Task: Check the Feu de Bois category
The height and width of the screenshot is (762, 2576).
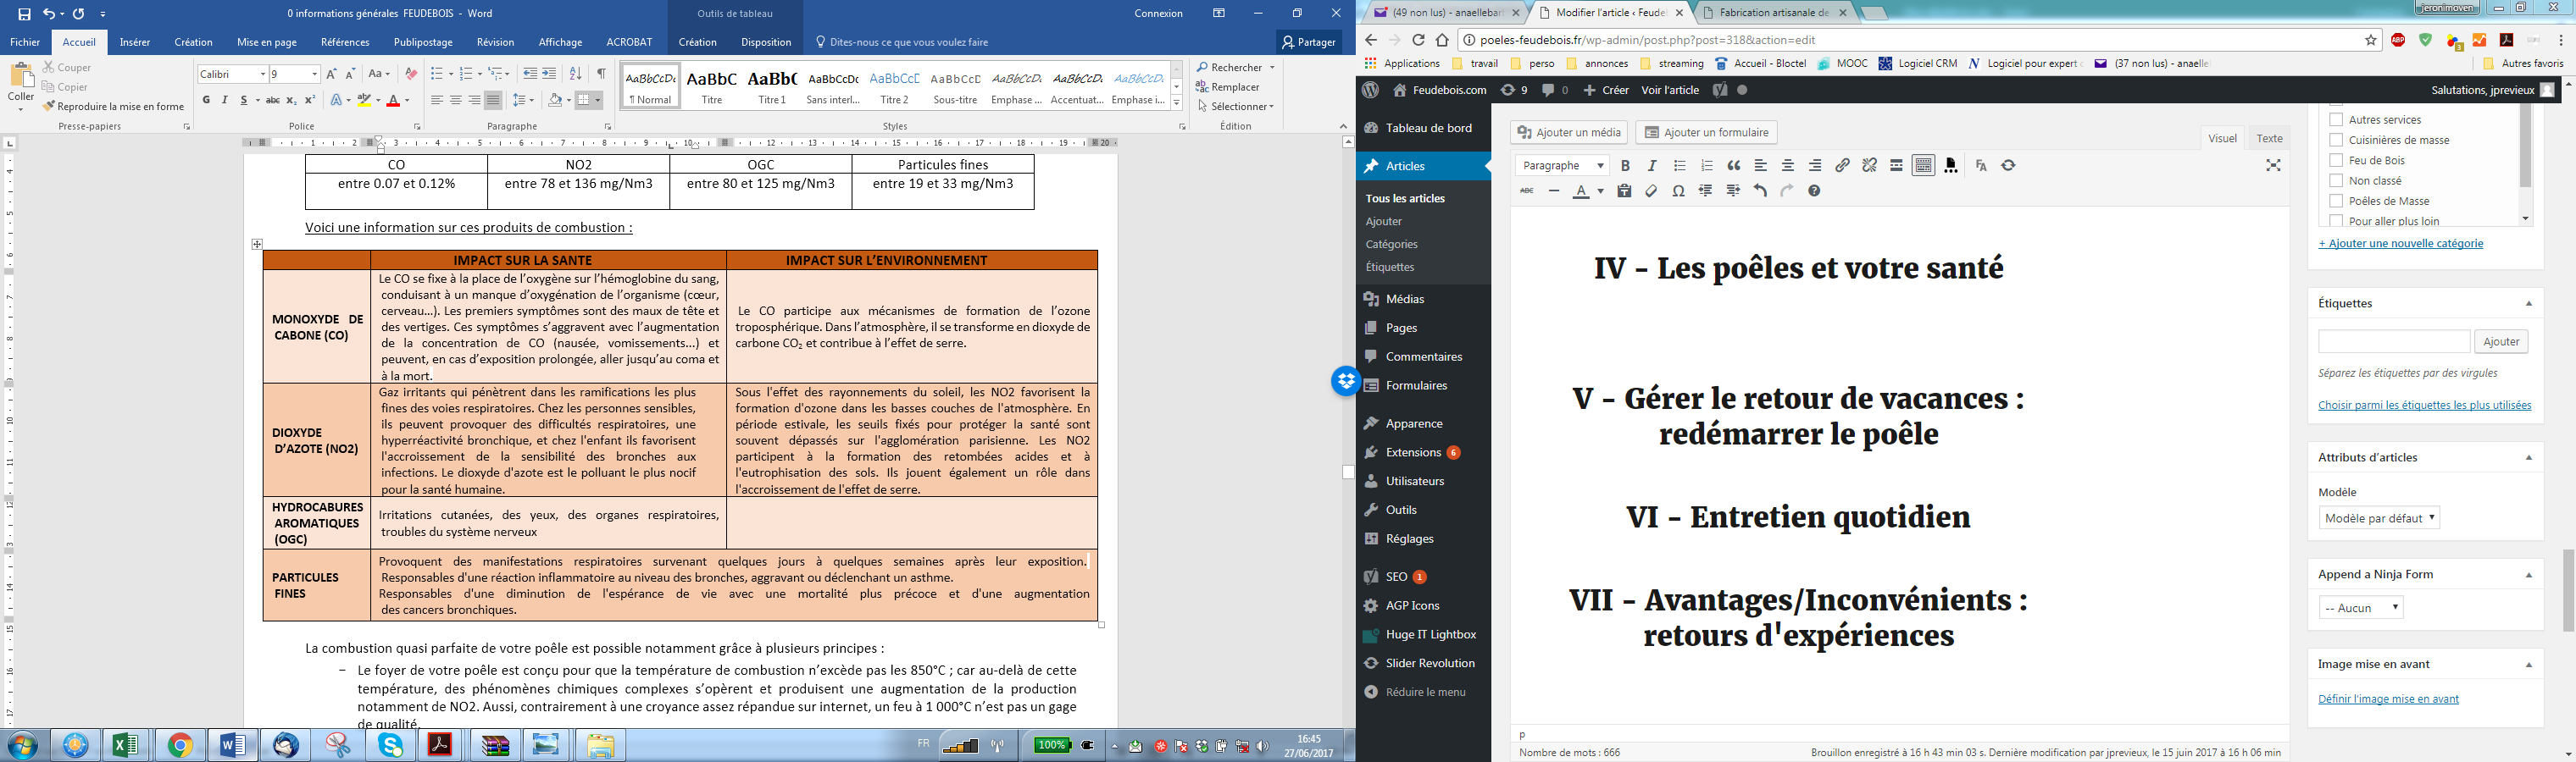Action: (x=2336, y=160)
